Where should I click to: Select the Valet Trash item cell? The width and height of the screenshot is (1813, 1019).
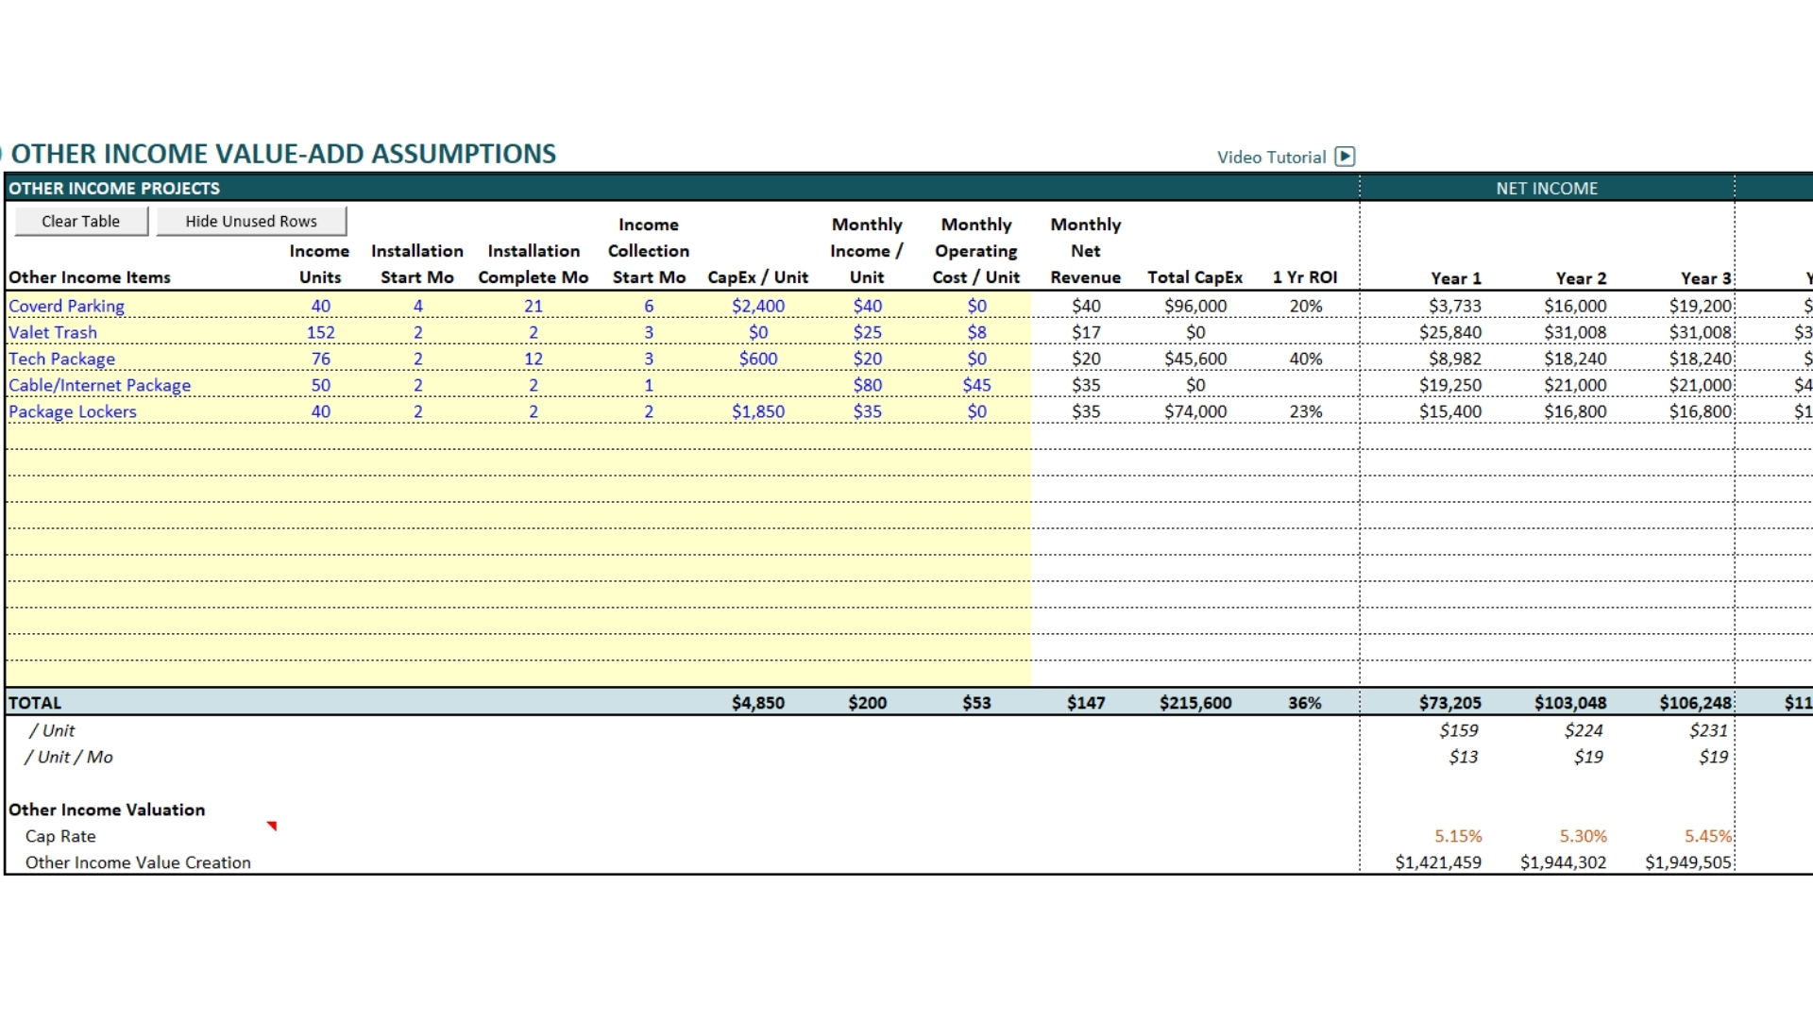[53, 332]
